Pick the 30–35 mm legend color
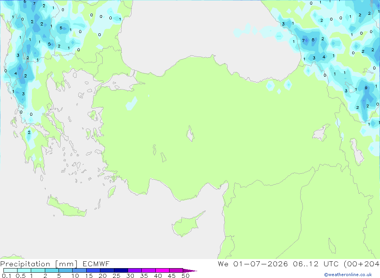The height and width of the screenshot is (278, 380). coord(135,270)
